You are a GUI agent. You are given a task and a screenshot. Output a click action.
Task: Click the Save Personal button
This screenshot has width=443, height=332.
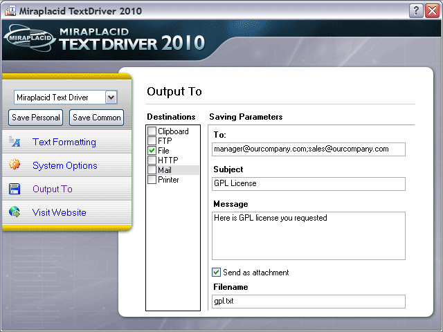35,118
